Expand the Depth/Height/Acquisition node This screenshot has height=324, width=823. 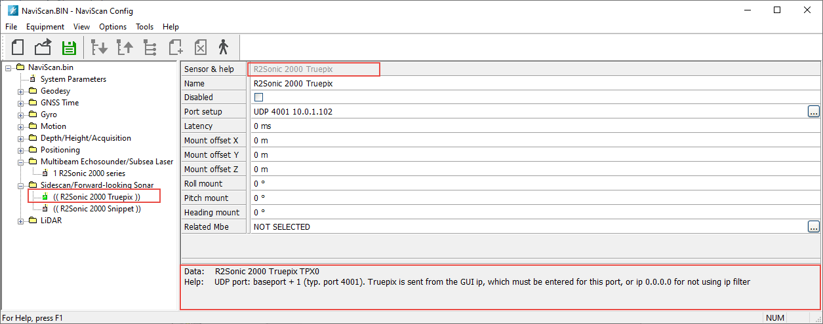pos(20,138)
